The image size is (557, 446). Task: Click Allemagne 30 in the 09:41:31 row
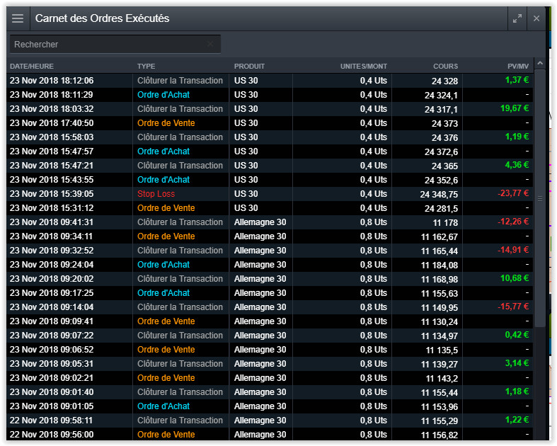260,222
